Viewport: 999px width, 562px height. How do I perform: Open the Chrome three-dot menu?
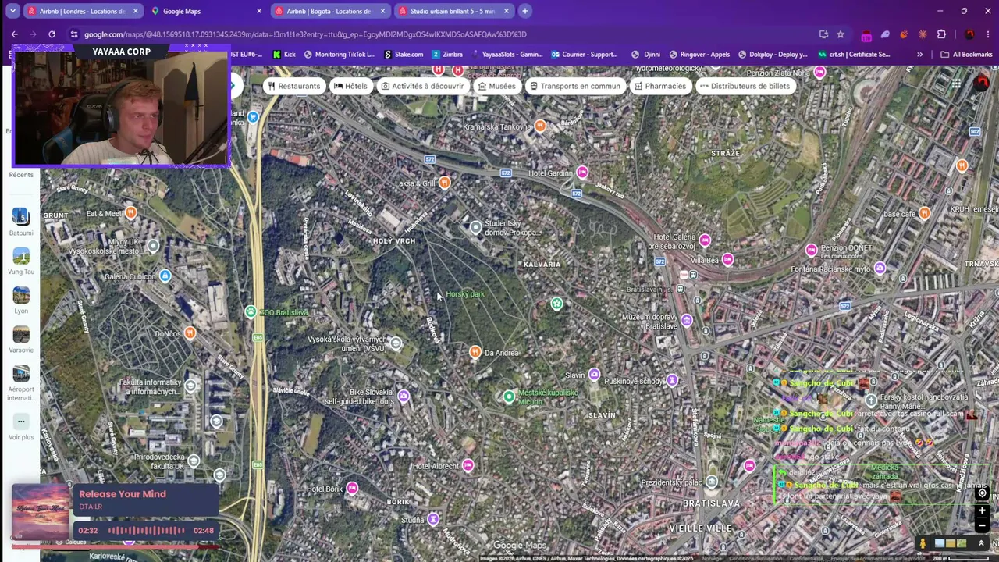click(987, 34)
